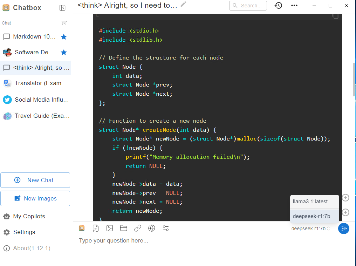The image size is (356, 266).
Task: Click the 'createNode(int data)' function signature line
Action: tap(158, 130)
